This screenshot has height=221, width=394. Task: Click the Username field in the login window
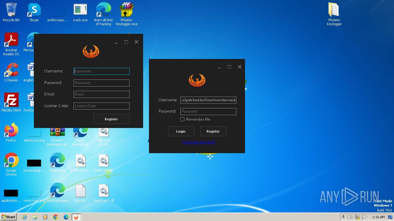coord(208,100)
